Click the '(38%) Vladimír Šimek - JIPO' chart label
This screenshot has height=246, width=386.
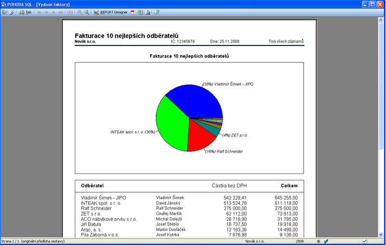point(228,84)
